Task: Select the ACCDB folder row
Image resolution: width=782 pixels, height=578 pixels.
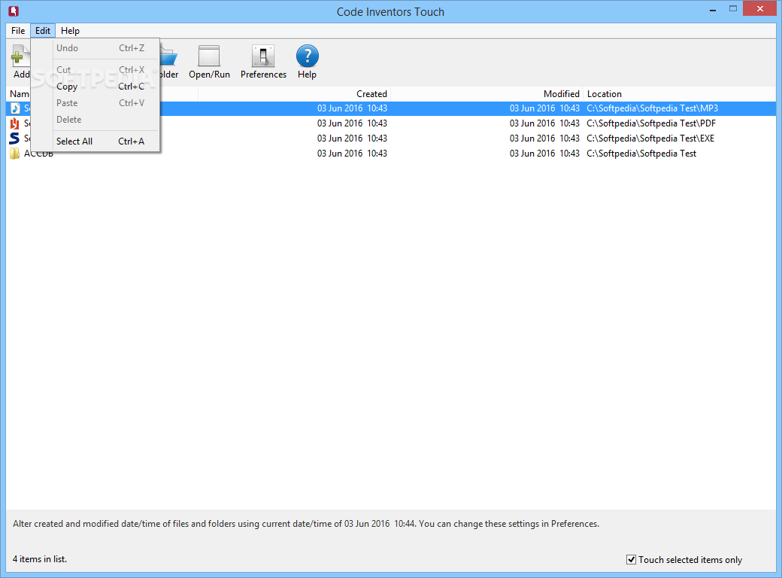Action: (x=391, y=154)
